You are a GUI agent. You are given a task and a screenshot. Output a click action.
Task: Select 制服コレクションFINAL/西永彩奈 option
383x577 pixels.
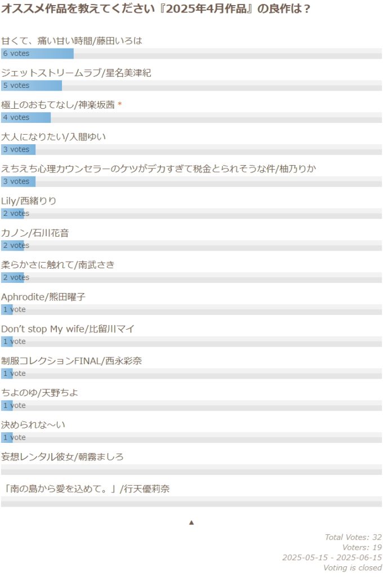tap(72, 361)
